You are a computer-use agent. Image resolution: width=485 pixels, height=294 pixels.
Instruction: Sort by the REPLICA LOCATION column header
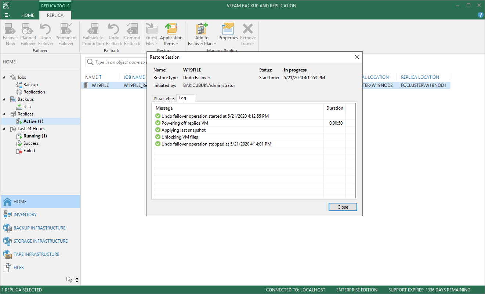click(420, 77)
